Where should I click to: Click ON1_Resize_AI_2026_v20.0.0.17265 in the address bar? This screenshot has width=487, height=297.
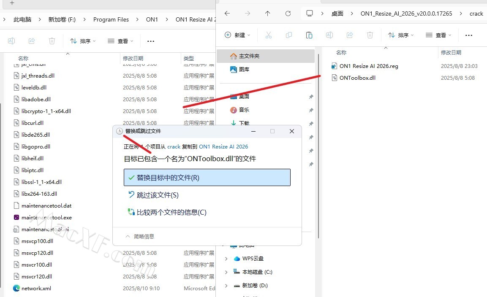(406, 13)
